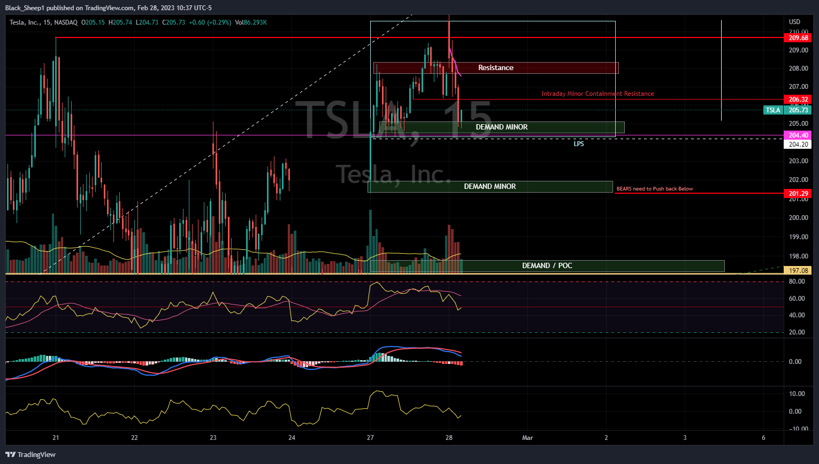Click the green 205.73 current price label
The width and height of the screenshot is (819, 464).
(x=798, y=110)
